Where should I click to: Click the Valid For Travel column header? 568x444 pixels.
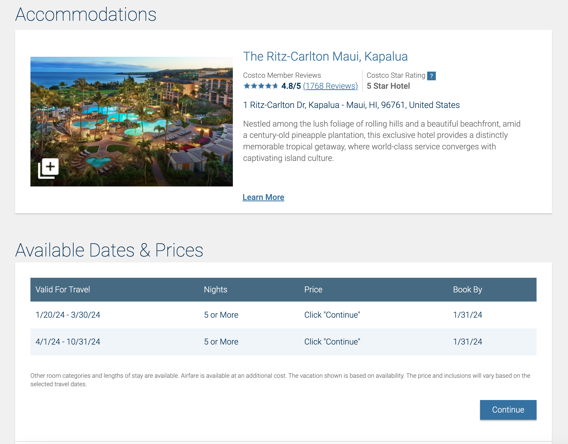point(63,290)
